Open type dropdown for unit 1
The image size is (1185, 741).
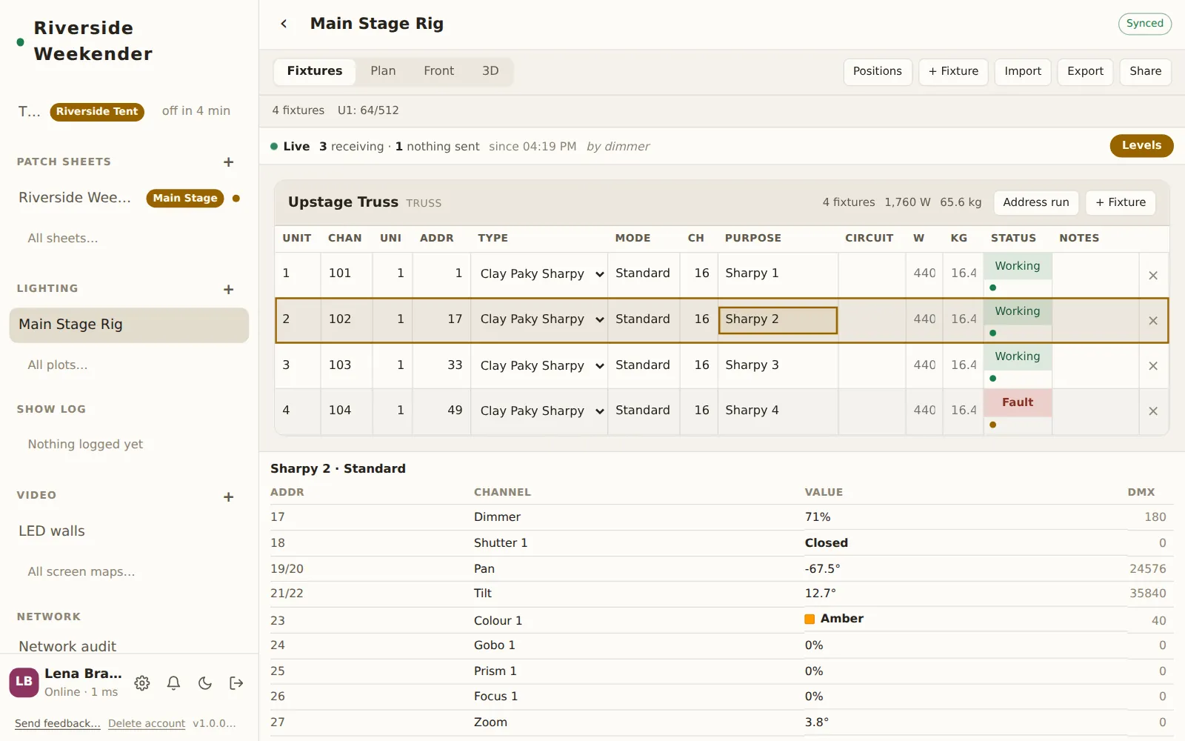(539, 274)
